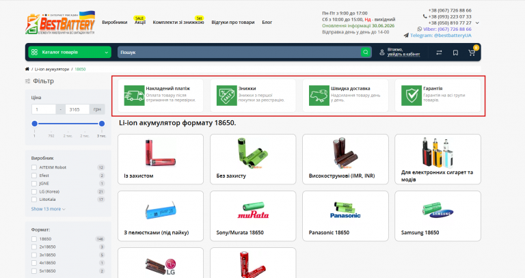Click the minimum price input field
The width and height of the screenshot is (525, 278).
[x=44, y=109]
